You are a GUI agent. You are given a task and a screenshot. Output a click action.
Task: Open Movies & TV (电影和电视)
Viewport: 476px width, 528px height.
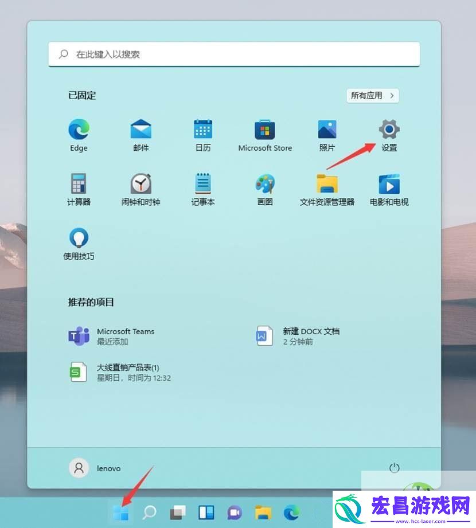(x=389, y=189)
